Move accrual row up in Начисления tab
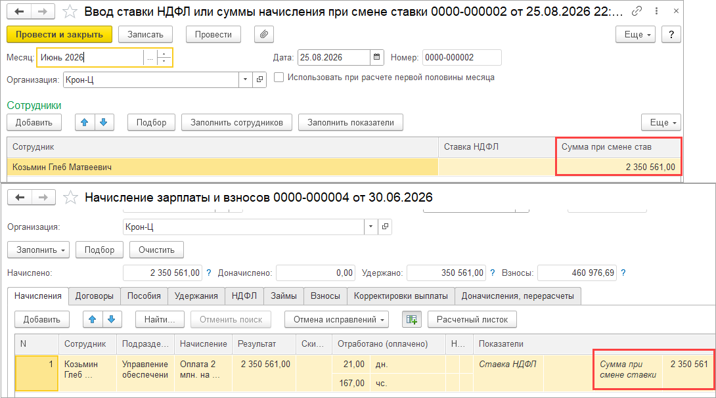Image resolution: width=716 pixels, height=398 pixels. pyautogui.click(x=92, y=319)
